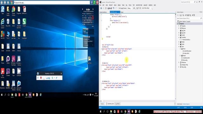Open the TOOLS menu in Visual Studio
Screen dimensions: 203x114
pos(130,5)
